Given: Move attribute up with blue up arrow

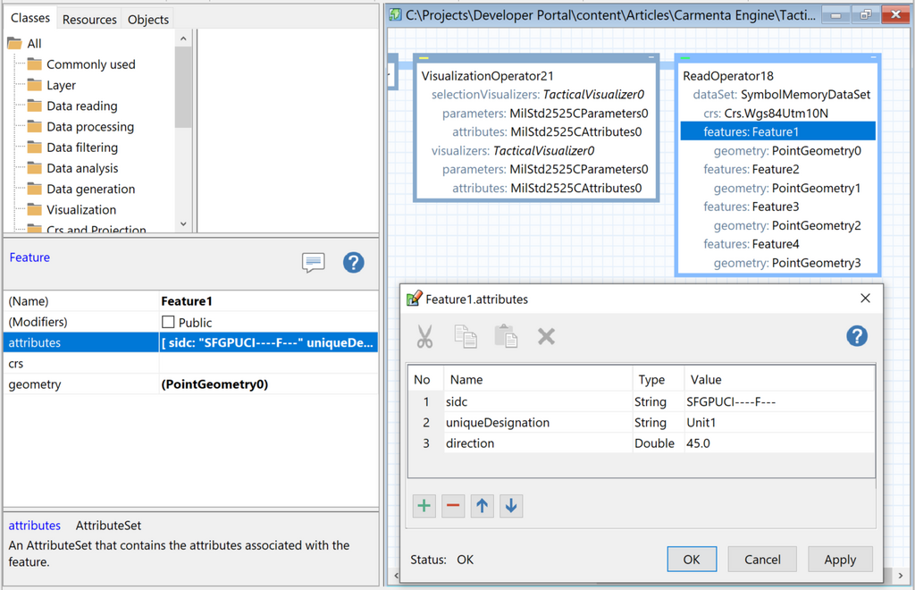Looking at the screenshot, I should pos(482,506).
